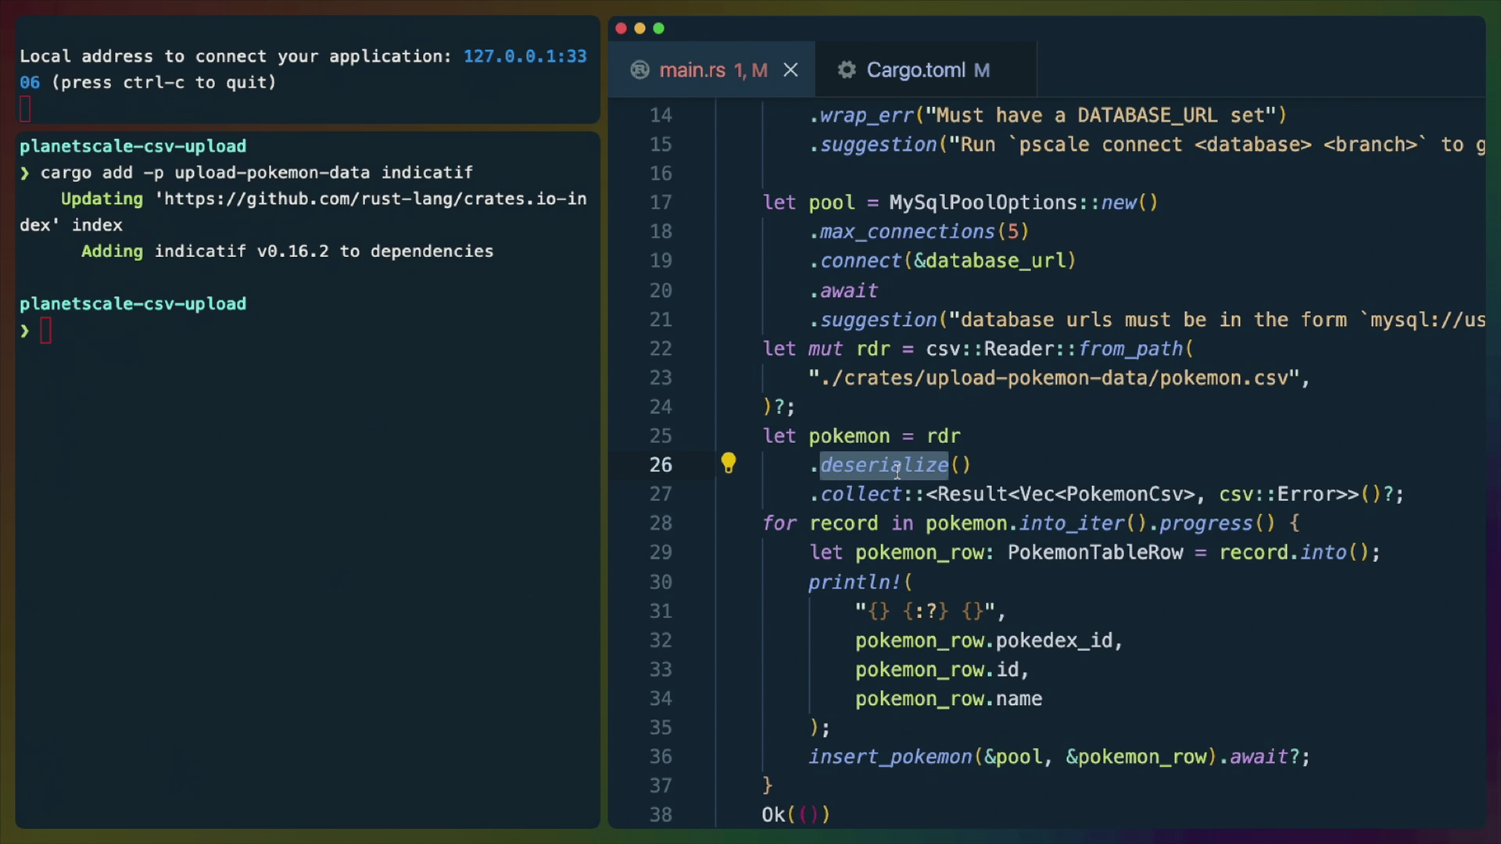Click the red close traffic light
Image resolution: width=1501 pixels, height=844 pixels.
point(620,28)
